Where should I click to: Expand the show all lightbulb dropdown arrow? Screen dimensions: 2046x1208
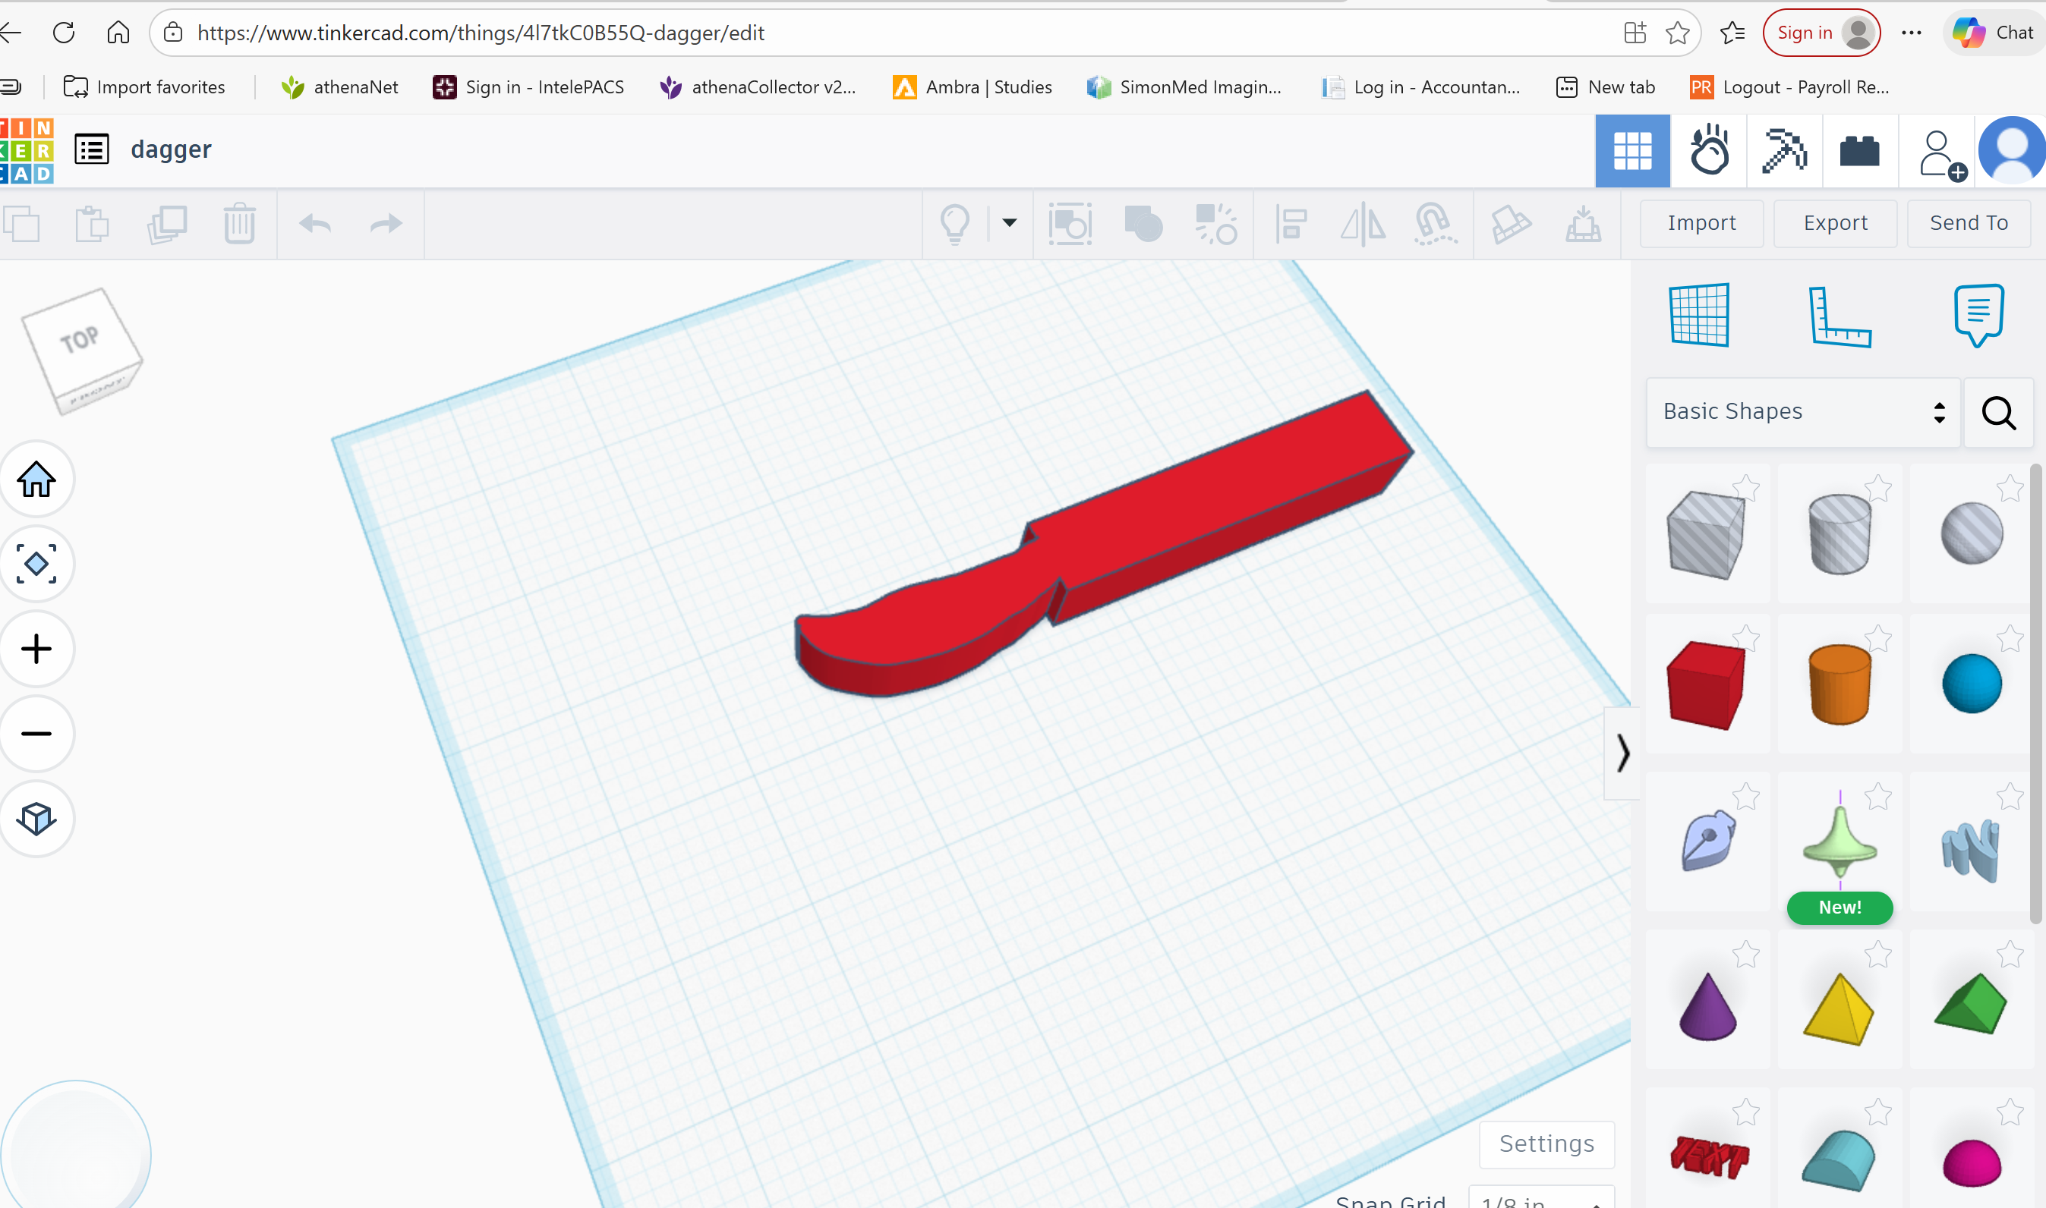click(1010, 222)
